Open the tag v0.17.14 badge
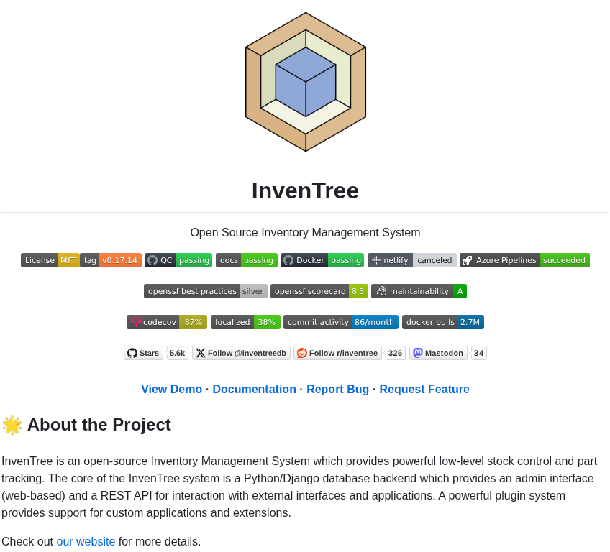 tap(111, 260)
